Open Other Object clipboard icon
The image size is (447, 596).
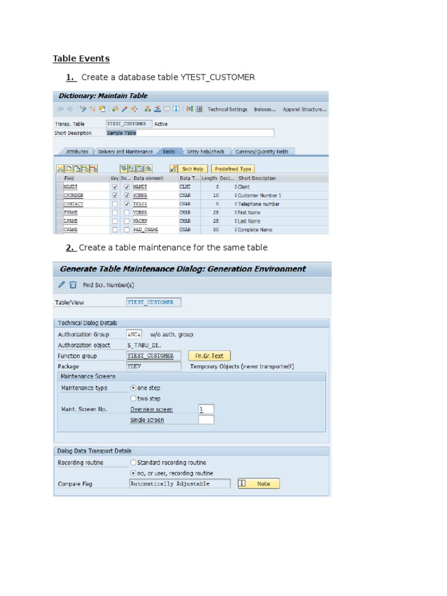pyautogui.click(x=102, y=109)
